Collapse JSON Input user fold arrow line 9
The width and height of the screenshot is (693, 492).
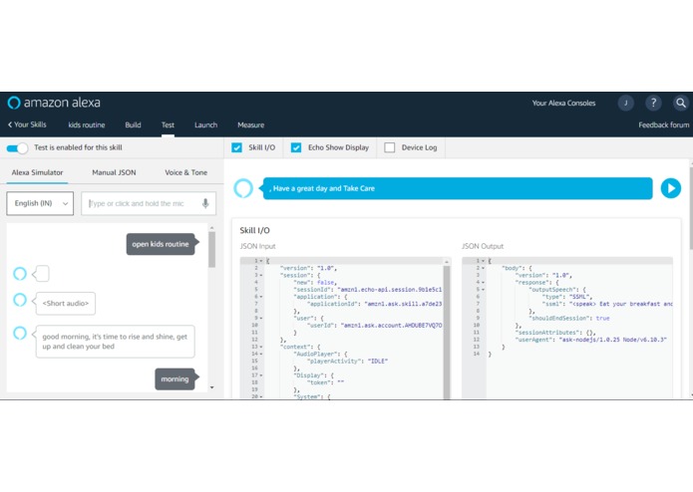click(261, 318)
